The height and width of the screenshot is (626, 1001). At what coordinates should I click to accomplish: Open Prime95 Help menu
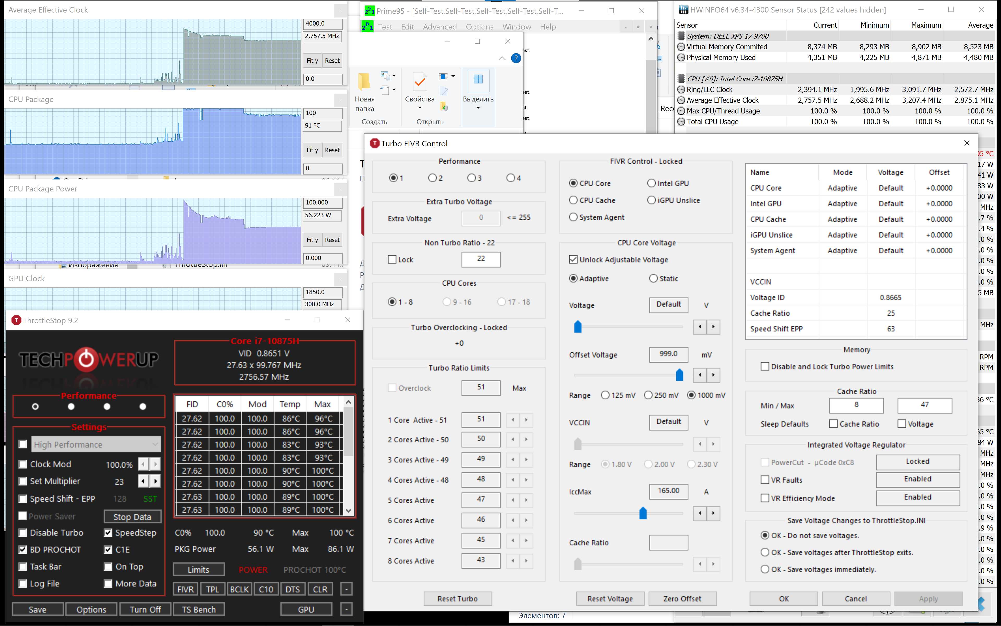click(548, 27)
